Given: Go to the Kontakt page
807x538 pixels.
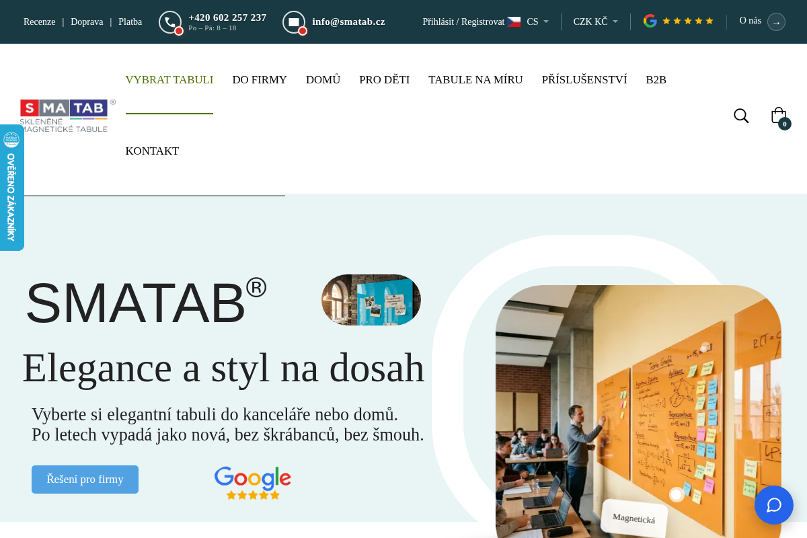Looking at the screenshot, I should 152,151.
